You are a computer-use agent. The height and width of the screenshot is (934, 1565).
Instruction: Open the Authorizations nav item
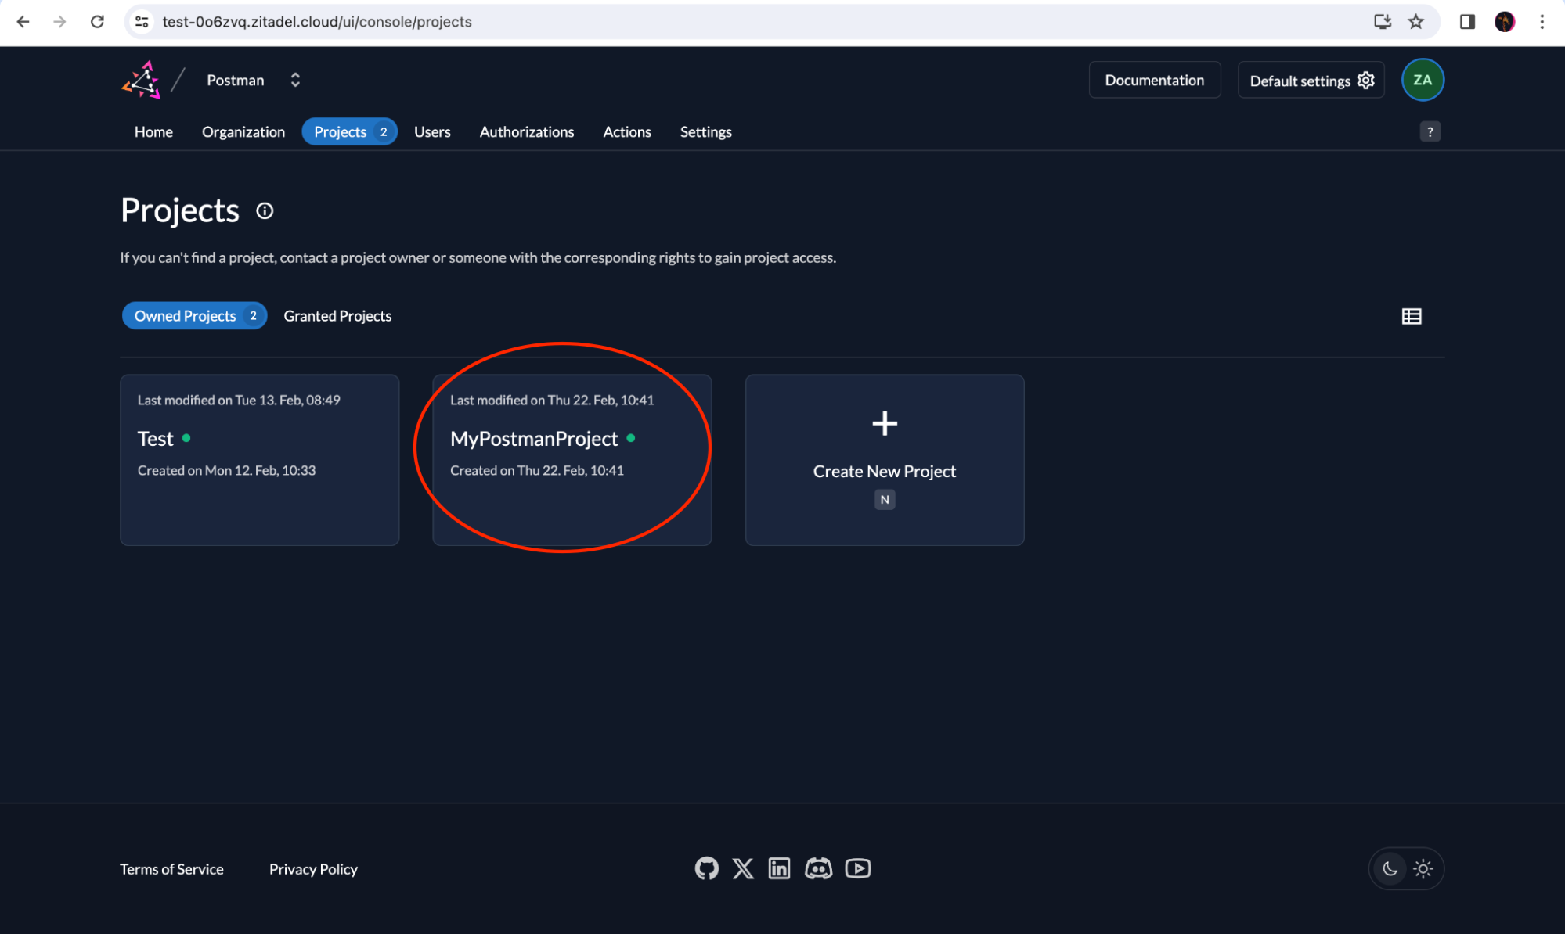pos(526,131)
